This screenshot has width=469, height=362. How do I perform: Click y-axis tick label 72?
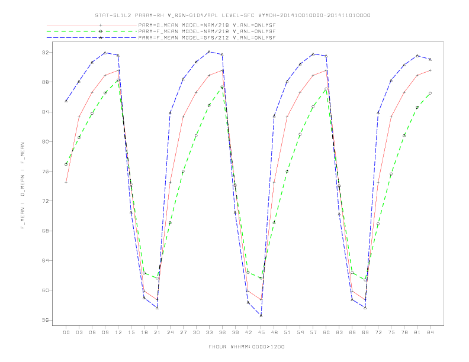(x=45, y=201)
